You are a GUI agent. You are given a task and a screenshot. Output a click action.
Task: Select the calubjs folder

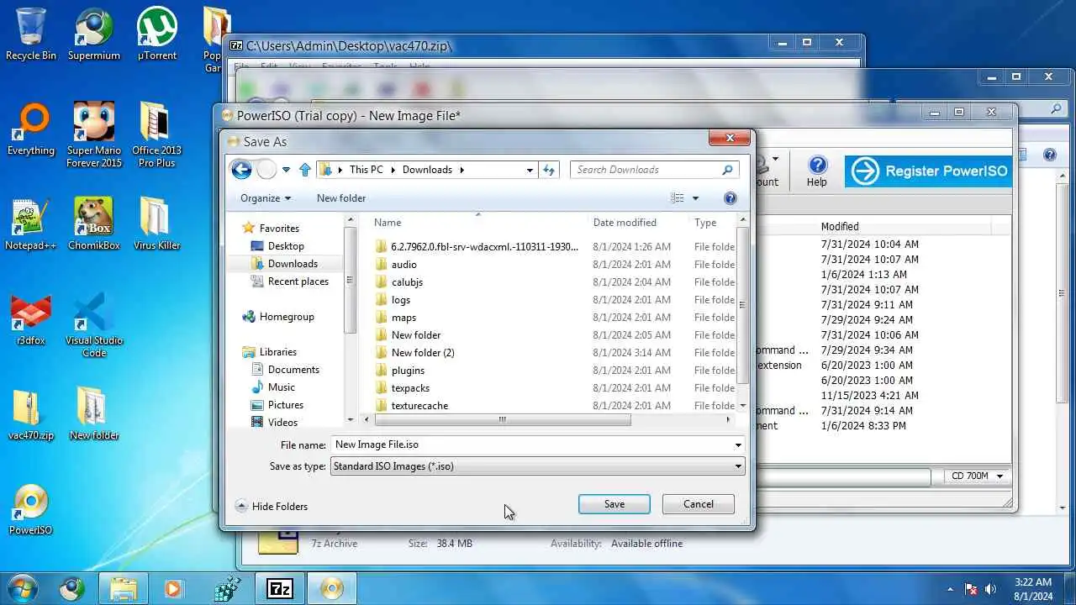click(407, 282)
